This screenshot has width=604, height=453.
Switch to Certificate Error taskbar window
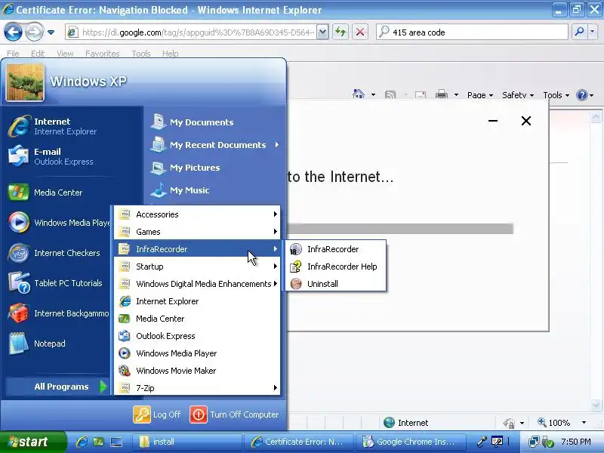tap(298, 442)
